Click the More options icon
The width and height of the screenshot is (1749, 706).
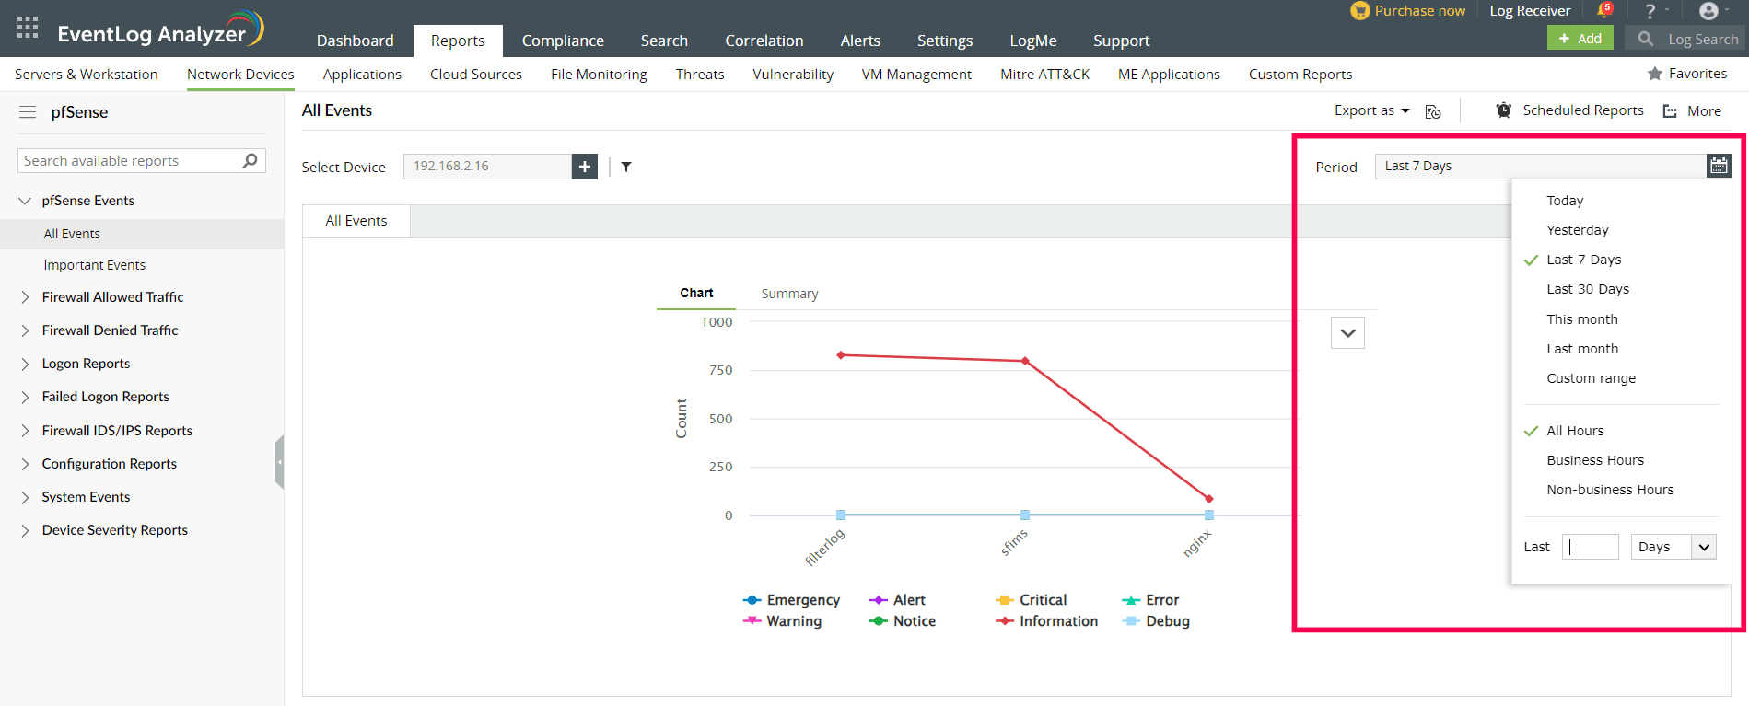(1670, 111)
